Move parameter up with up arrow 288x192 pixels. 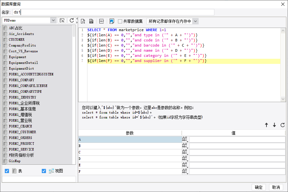pos(266,125)
